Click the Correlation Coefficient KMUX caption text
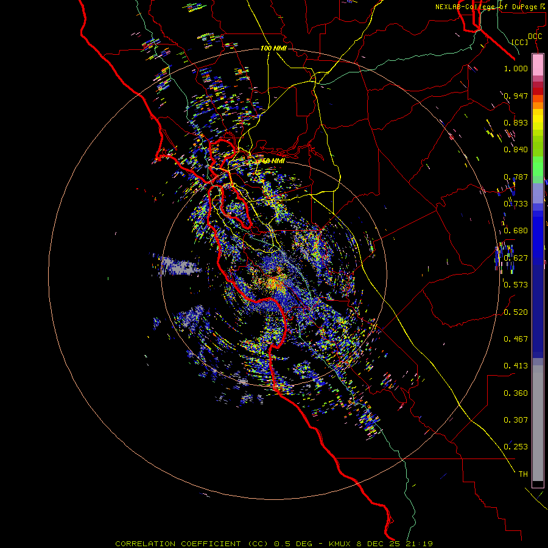This screenshot has width=548, height=548. 274,544
